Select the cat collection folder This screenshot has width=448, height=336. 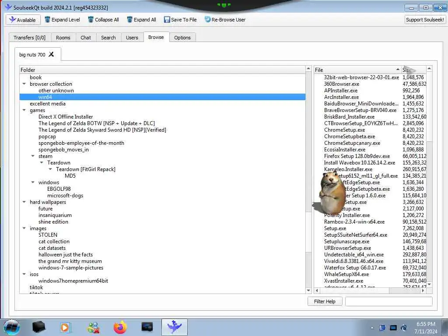(54, 241)
